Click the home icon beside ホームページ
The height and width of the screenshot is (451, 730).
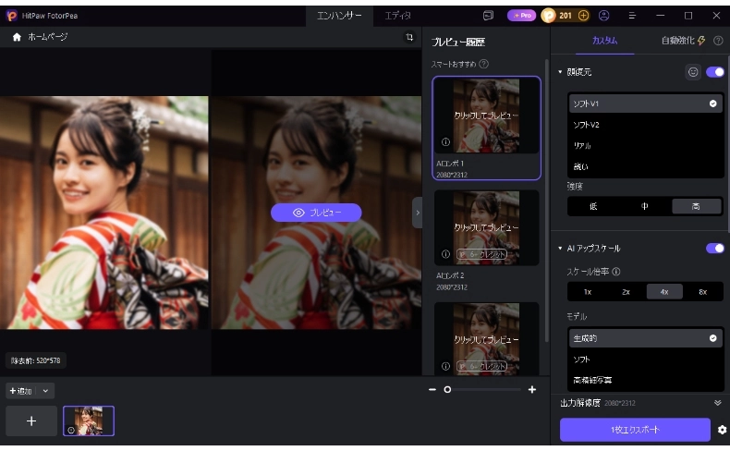point(17,37)
